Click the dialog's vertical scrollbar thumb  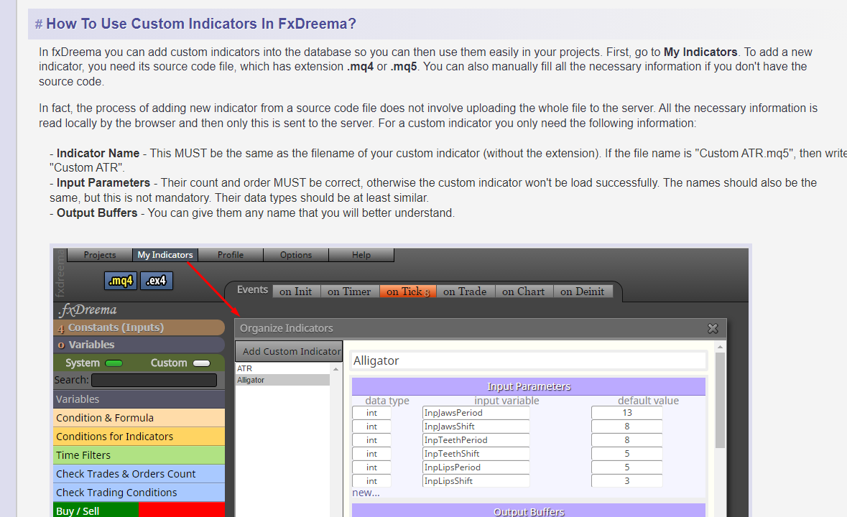pyautogui.click(x=720, y=401)
